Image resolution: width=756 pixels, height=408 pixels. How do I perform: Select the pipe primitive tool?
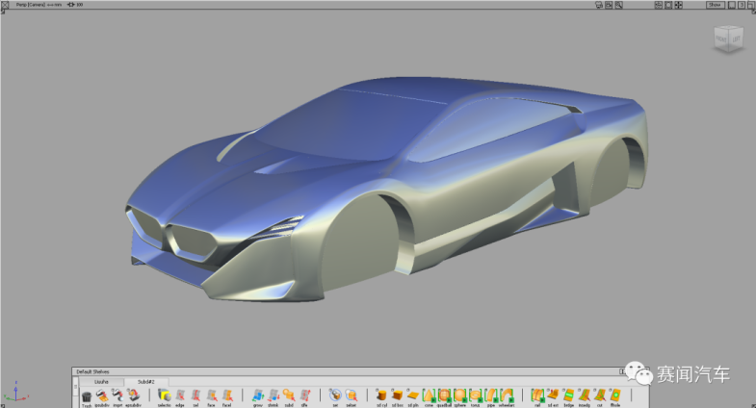490,395
